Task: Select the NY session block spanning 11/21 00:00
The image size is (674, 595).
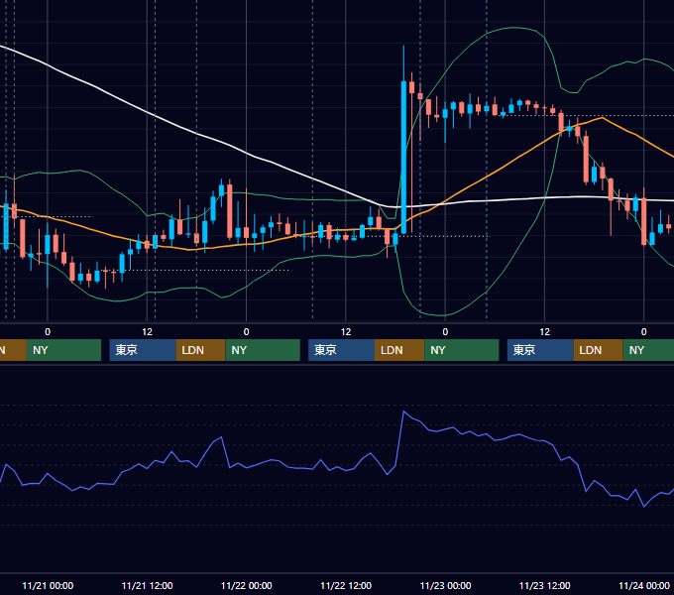Action: pos(63,350)
